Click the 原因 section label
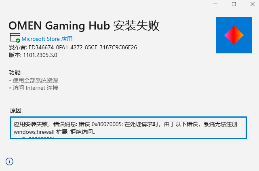 coord(16,110)
